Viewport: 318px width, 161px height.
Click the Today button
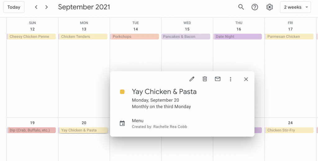coord(14,7)
